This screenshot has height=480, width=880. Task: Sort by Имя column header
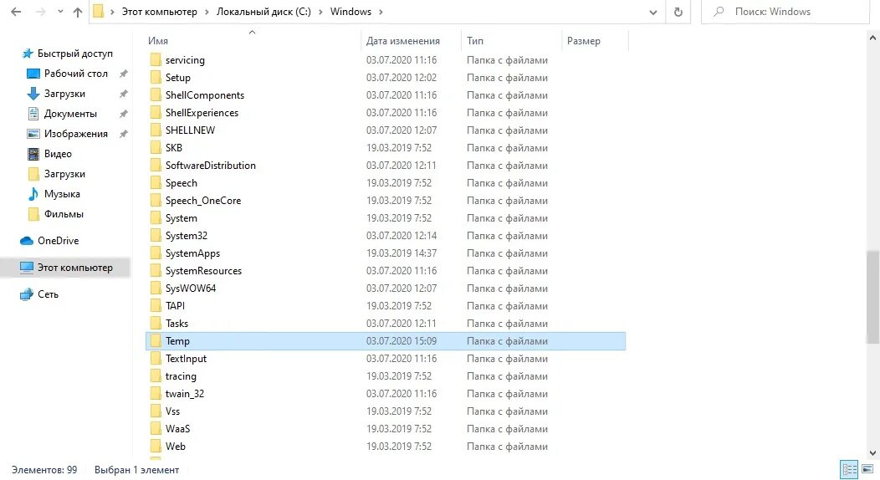(158, 41)
